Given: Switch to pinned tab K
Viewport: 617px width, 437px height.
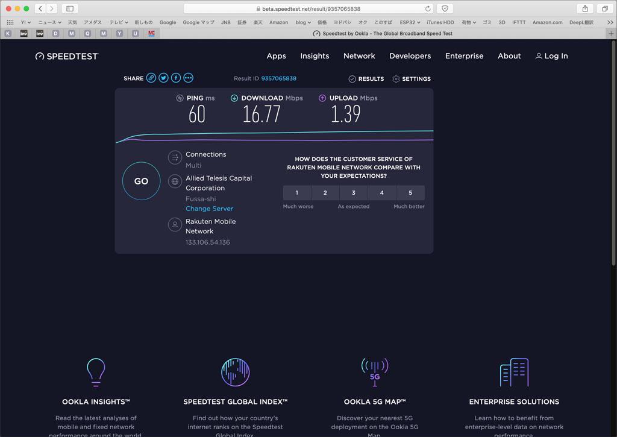Looking at the screenshot, I should pyautogui.click(x=8, y=34).
